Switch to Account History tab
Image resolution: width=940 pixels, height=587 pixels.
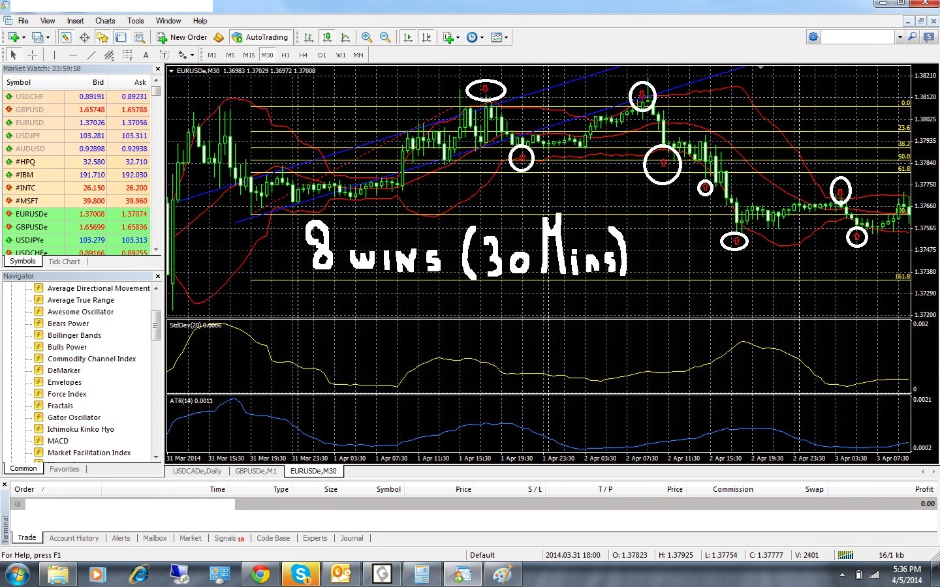coord(74,538)
